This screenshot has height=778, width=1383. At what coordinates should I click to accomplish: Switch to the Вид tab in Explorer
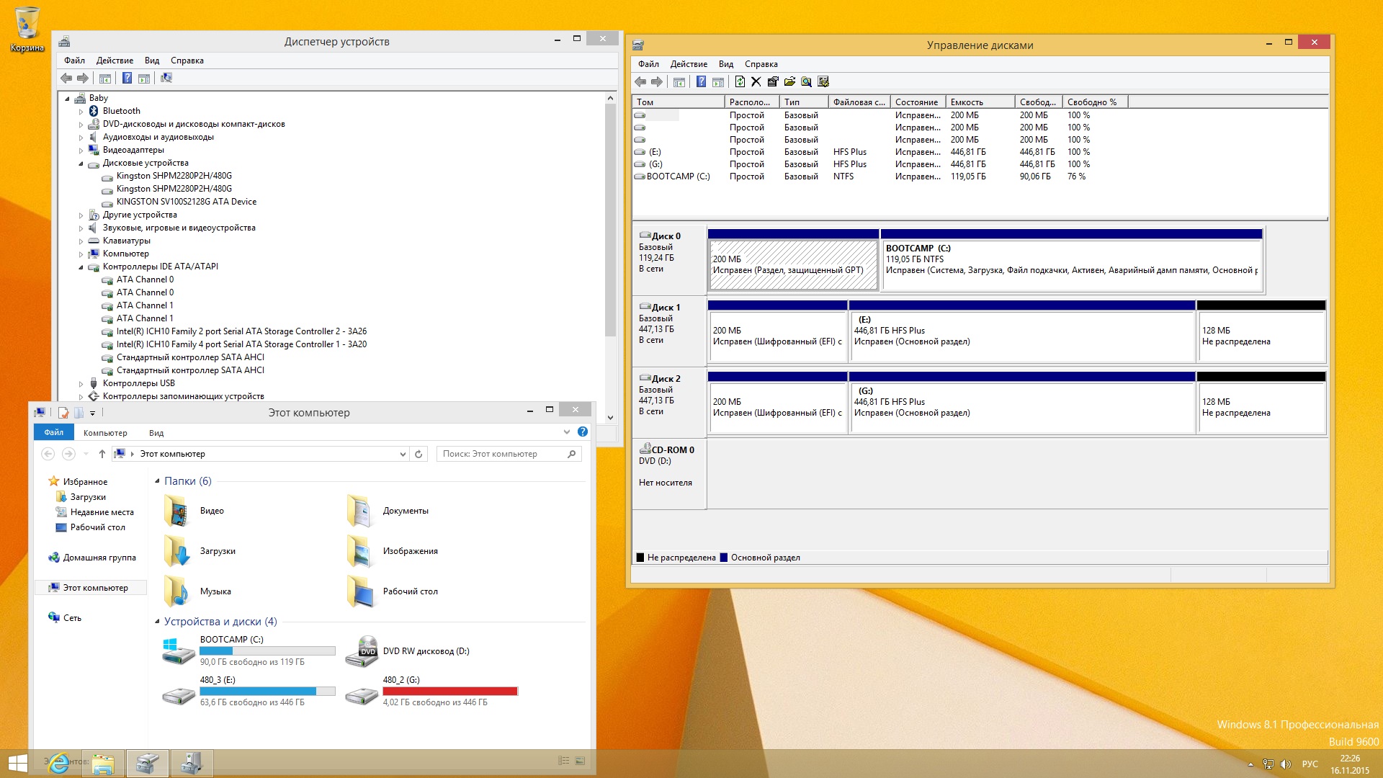156,433
